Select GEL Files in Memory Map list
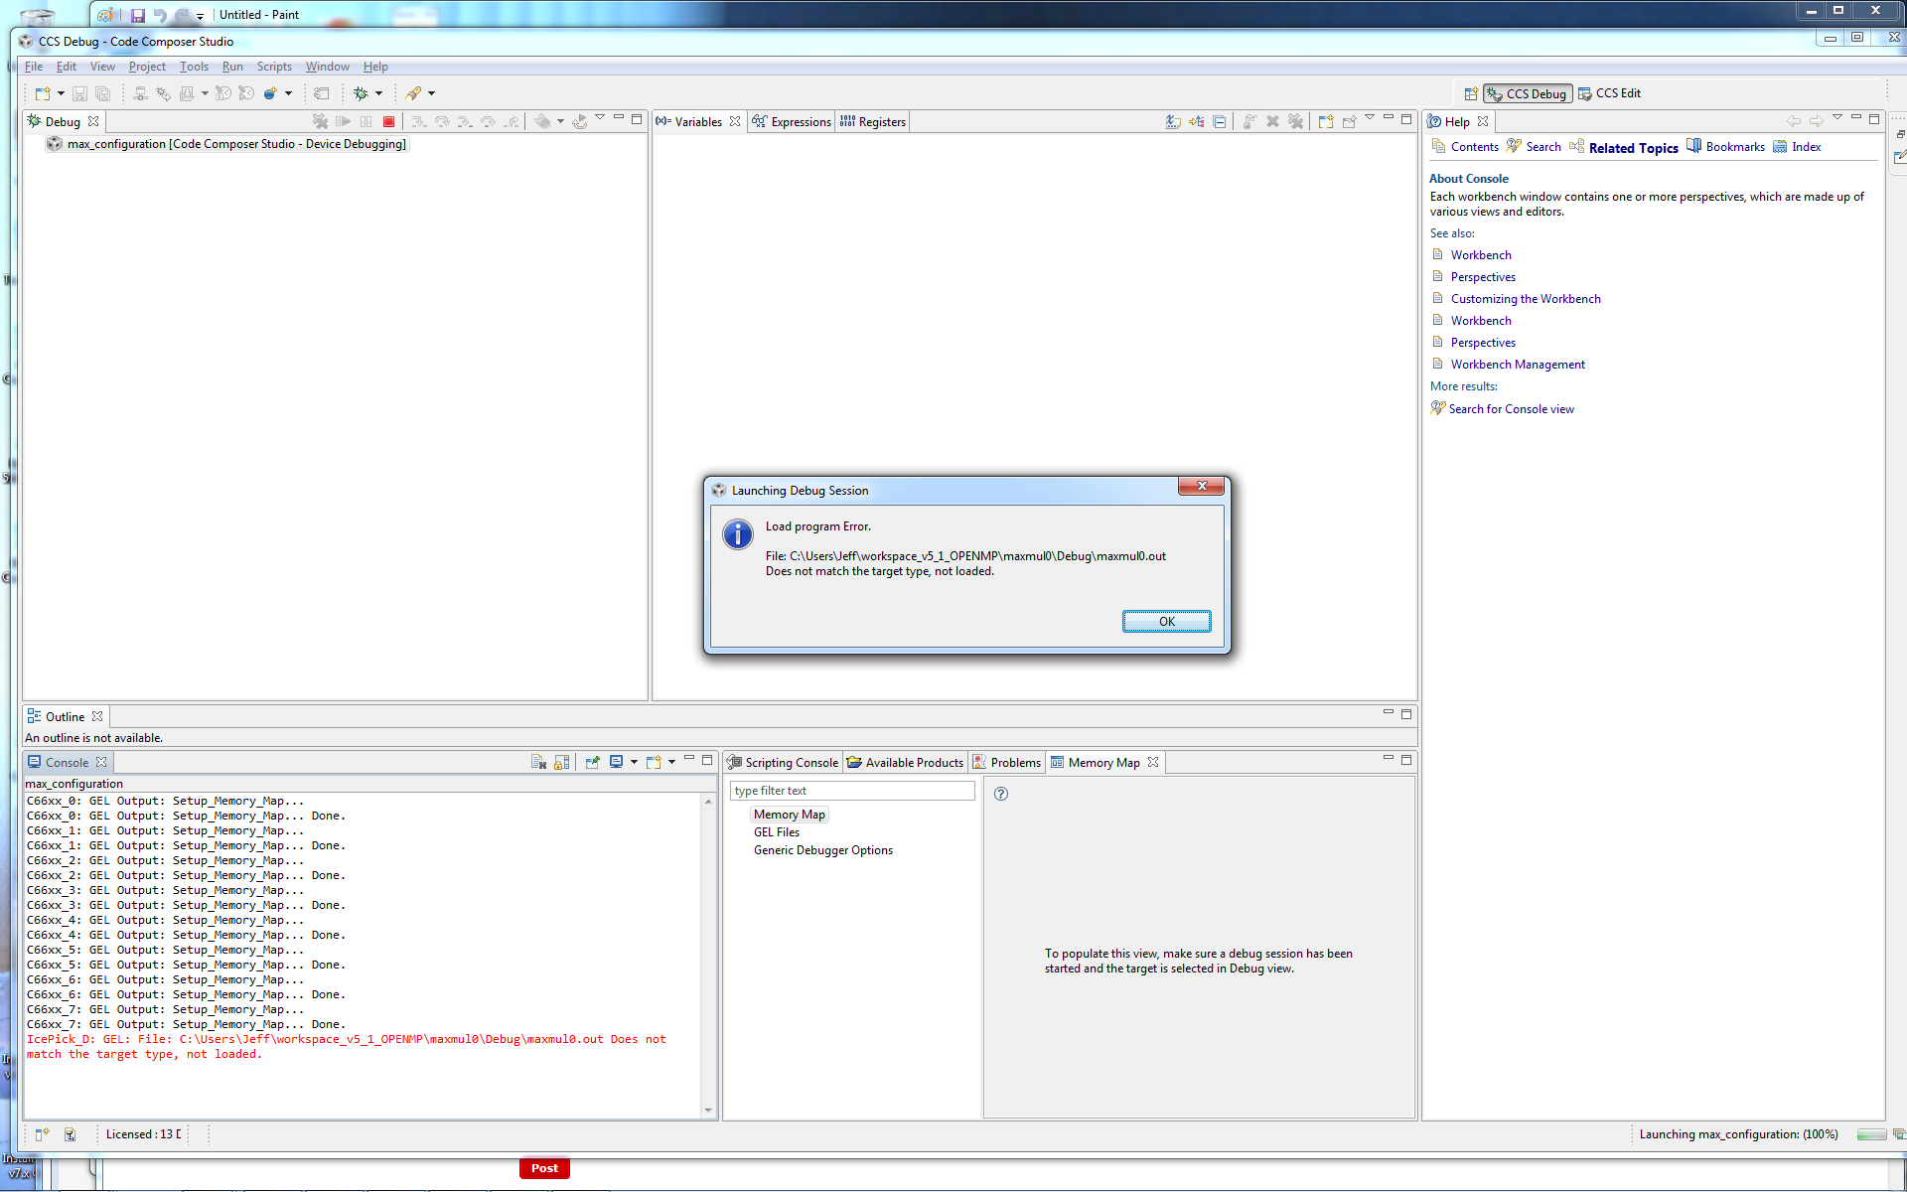Image resolution: width=1907 pixels, height=1192 pixels. point(776,832)
